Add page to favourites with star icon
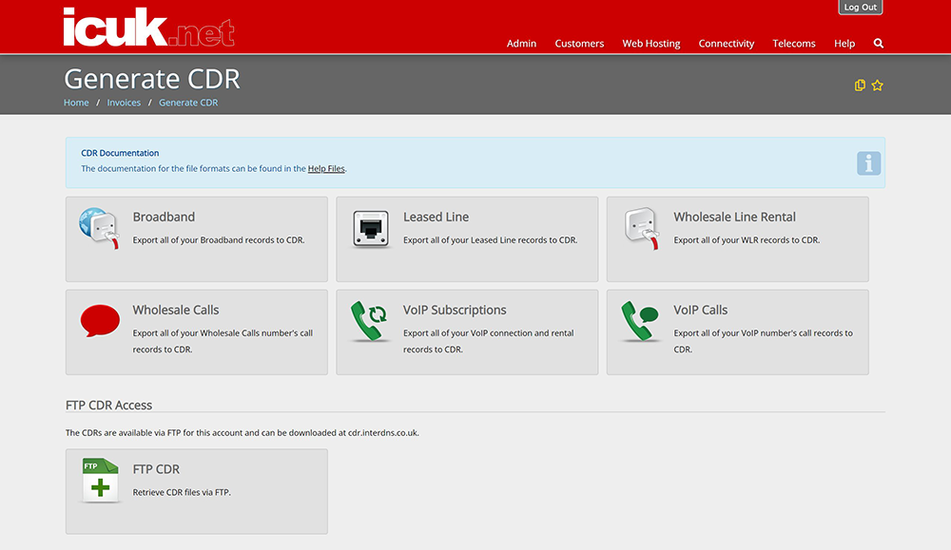This screenshot has height=550, width=951. pyautogui.click(x=877, y=85)
